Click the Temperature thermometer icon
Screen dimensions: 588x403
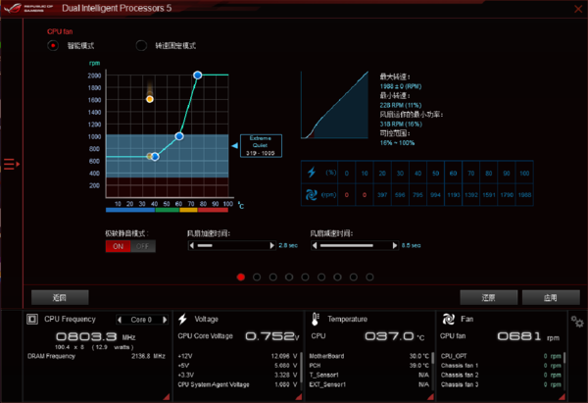click(x=315, y=319)
